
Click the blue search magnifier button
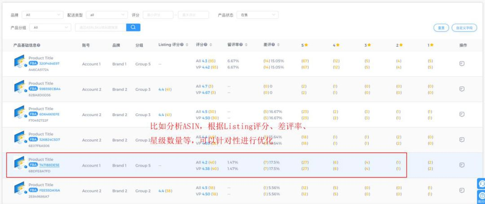pos(133,27)
